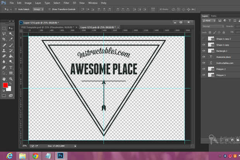Image resolution: width=240 pixels, height=160 pixels.
Task: Open Google Chrome from the taskbar
Action: click(x=36, y=155)
